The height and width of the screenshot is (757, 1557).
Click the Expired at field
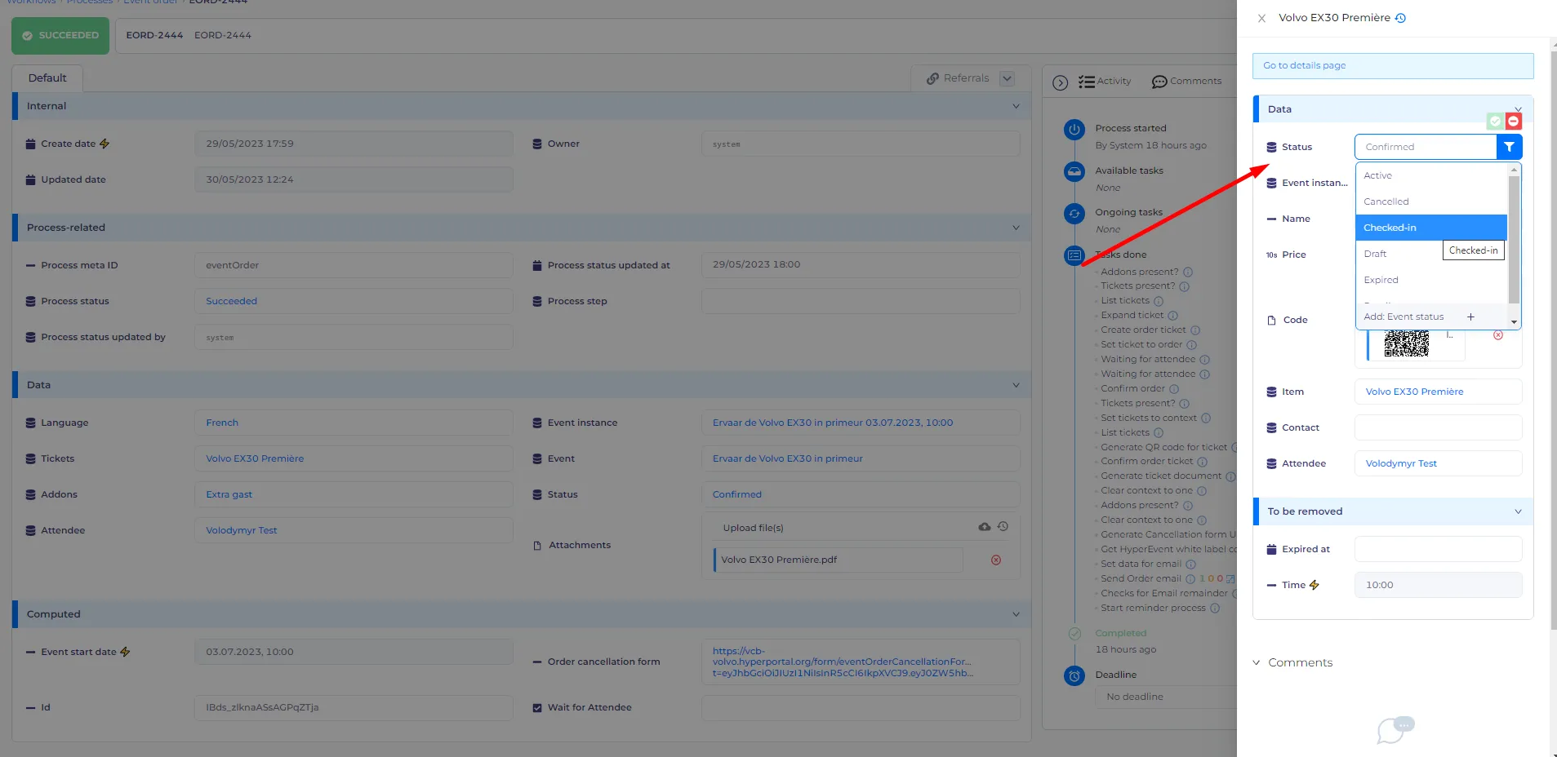pos(1438,549)
